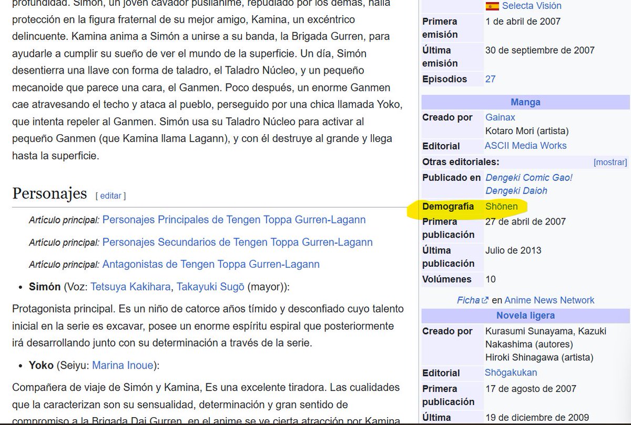631x425 pixels.
Task: Open the ASCII Media Works link
Action: (526, 146)
